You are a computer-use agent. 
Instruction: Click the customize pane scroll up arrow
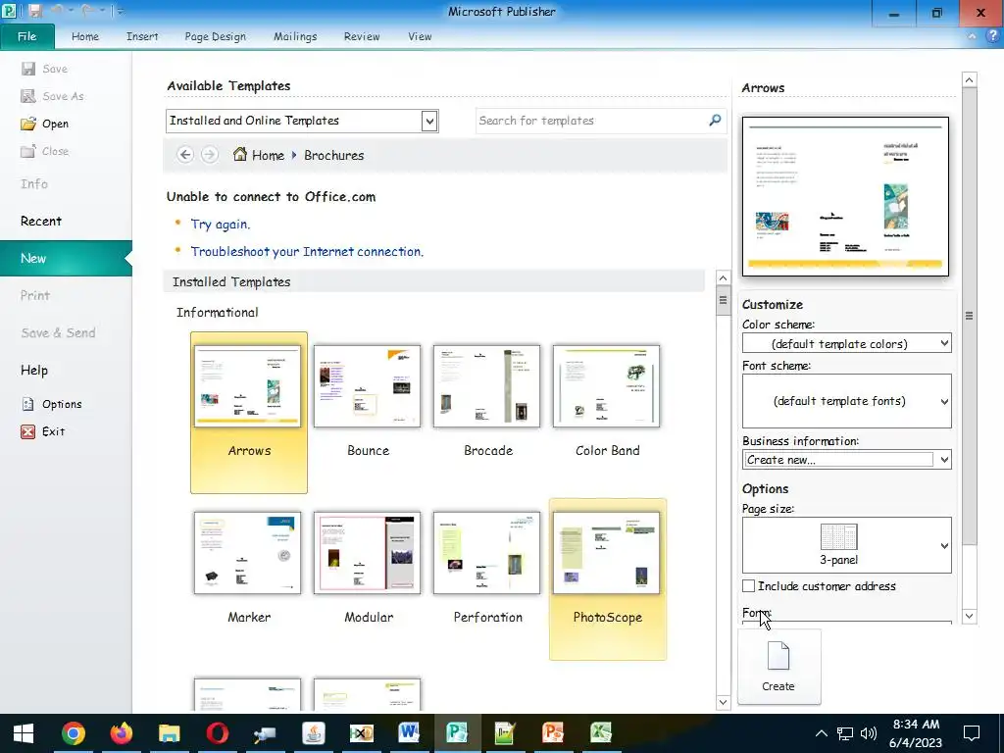point(970,80)
